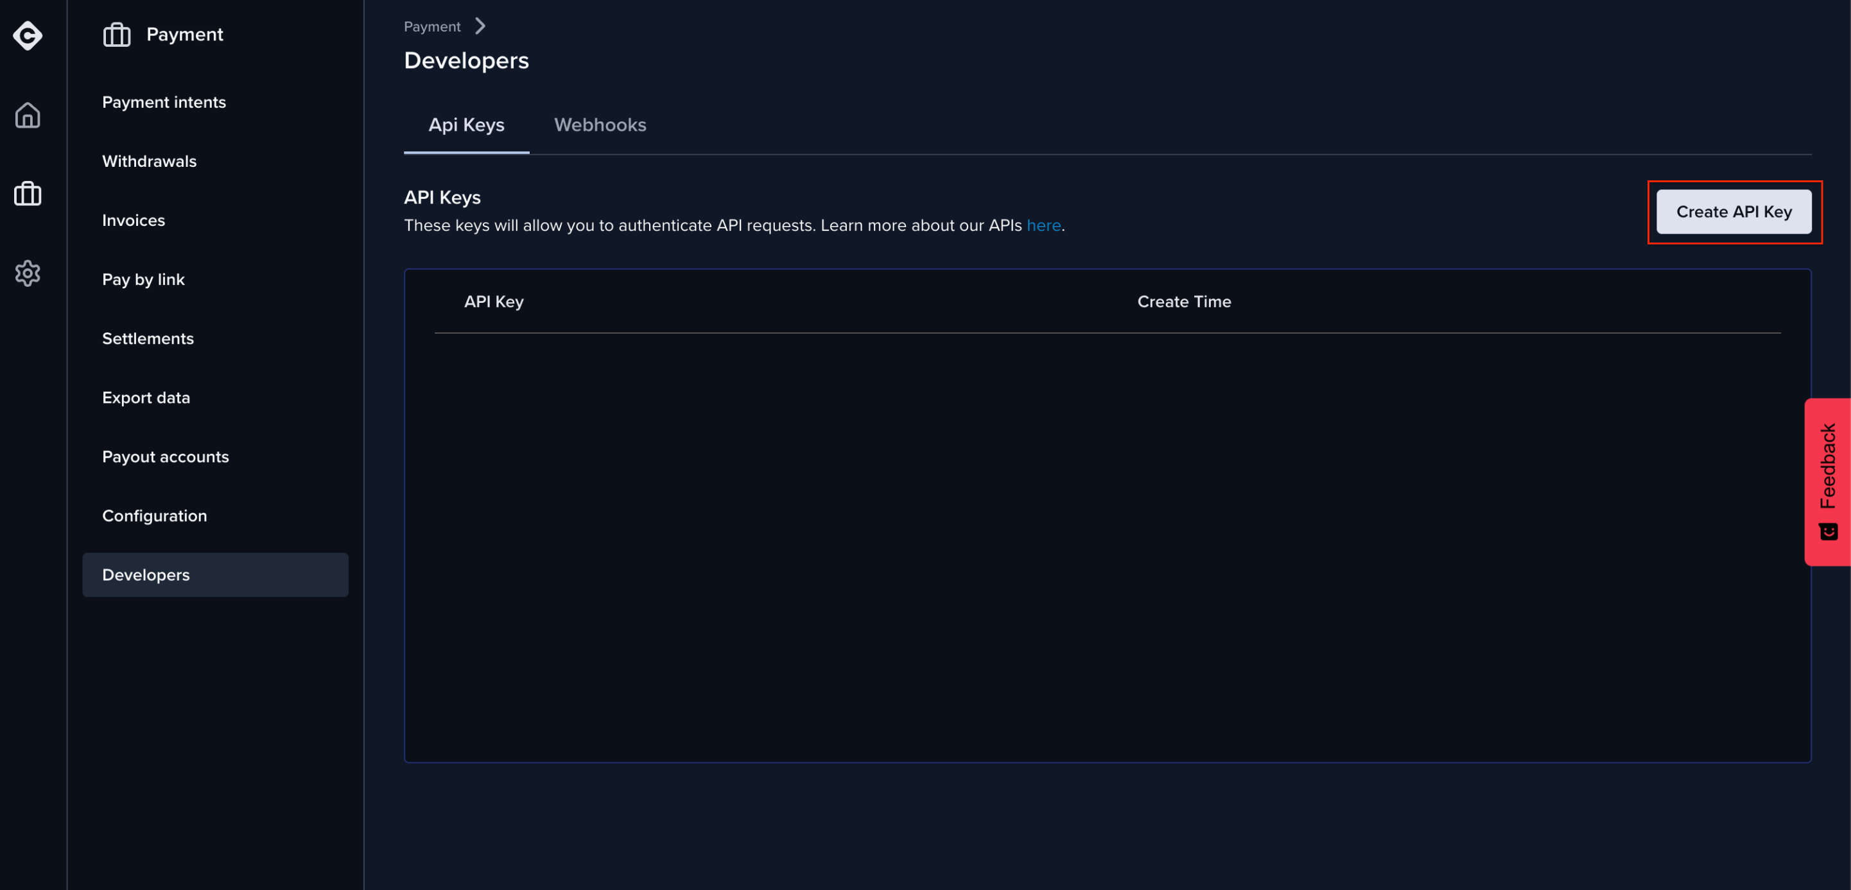
Task: Select Pay by link menu item
Action: [x=143, y=279]
